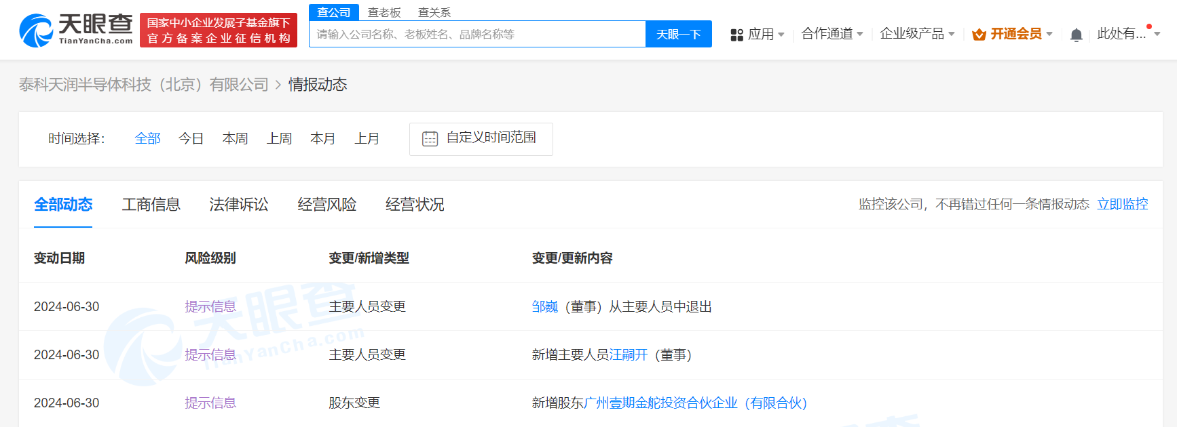The width and height of the screenshot is (1177, 427).
Task: Select the 今日 time filter
Action: (x=191, y=139)
